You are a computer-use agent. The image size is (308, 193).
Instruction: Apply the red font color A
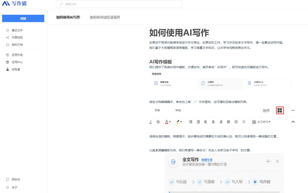pos(167,122)
